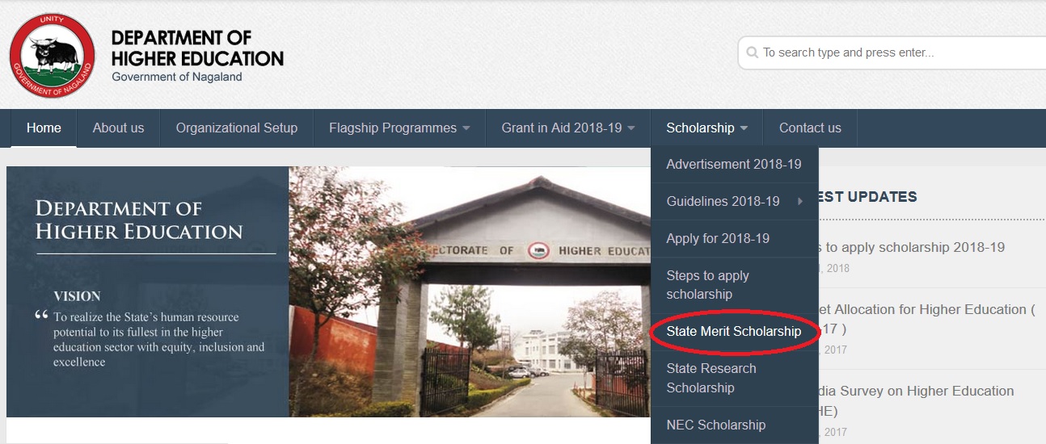Select NEC Scholarship from dropdown
Viewport: 1046px width, 444px height.
[x=734, y=425]
